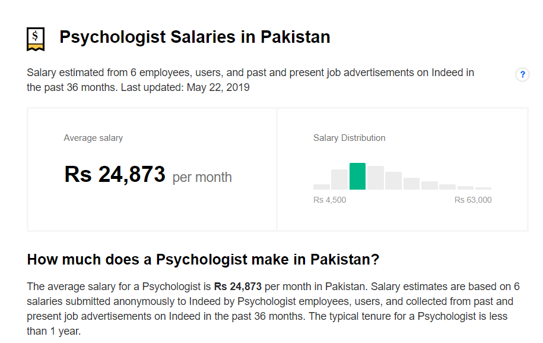The width and height of the screenshot is (543, 343).
Task: Click the sixth bar in the salary histogram
Action: [x=411, y=183]
